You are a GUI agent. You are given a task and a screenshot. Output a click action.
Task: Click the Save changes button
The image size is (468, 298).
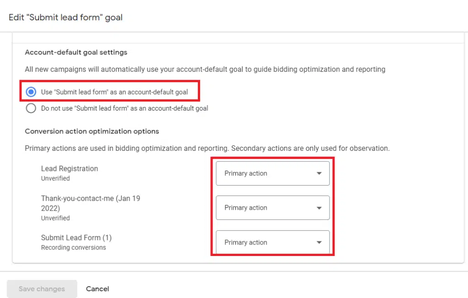tap(42, 289)
